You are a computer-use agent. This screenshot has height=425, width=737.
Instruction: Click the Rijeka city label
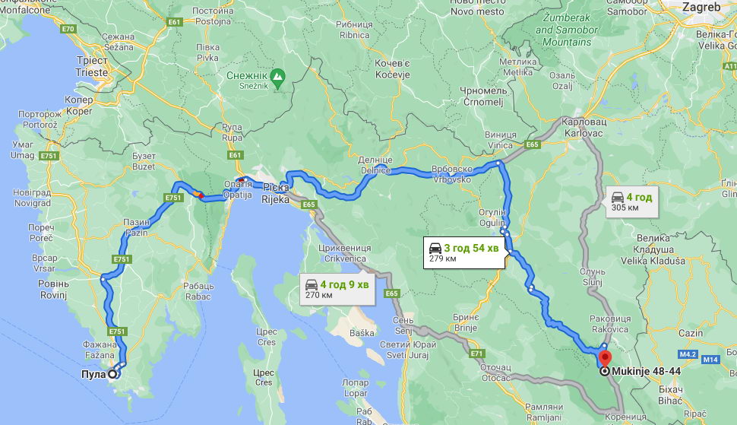click(x=276, y=199)
